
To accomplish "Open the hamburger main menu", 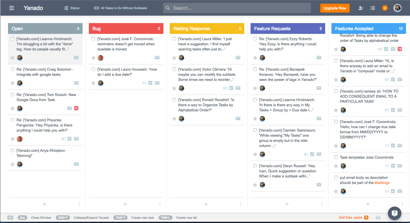I will (12, 8).
